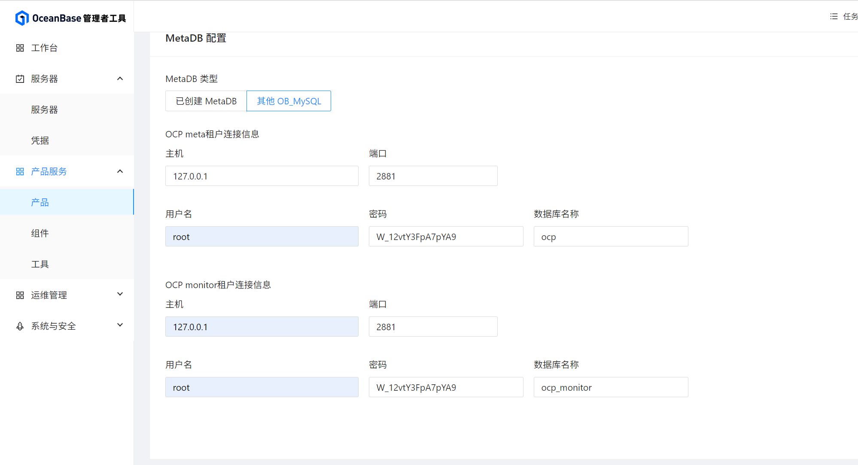Click the OCP monitor租户连接信息 heading
The image size is (858, 465).
click(218, 285)
